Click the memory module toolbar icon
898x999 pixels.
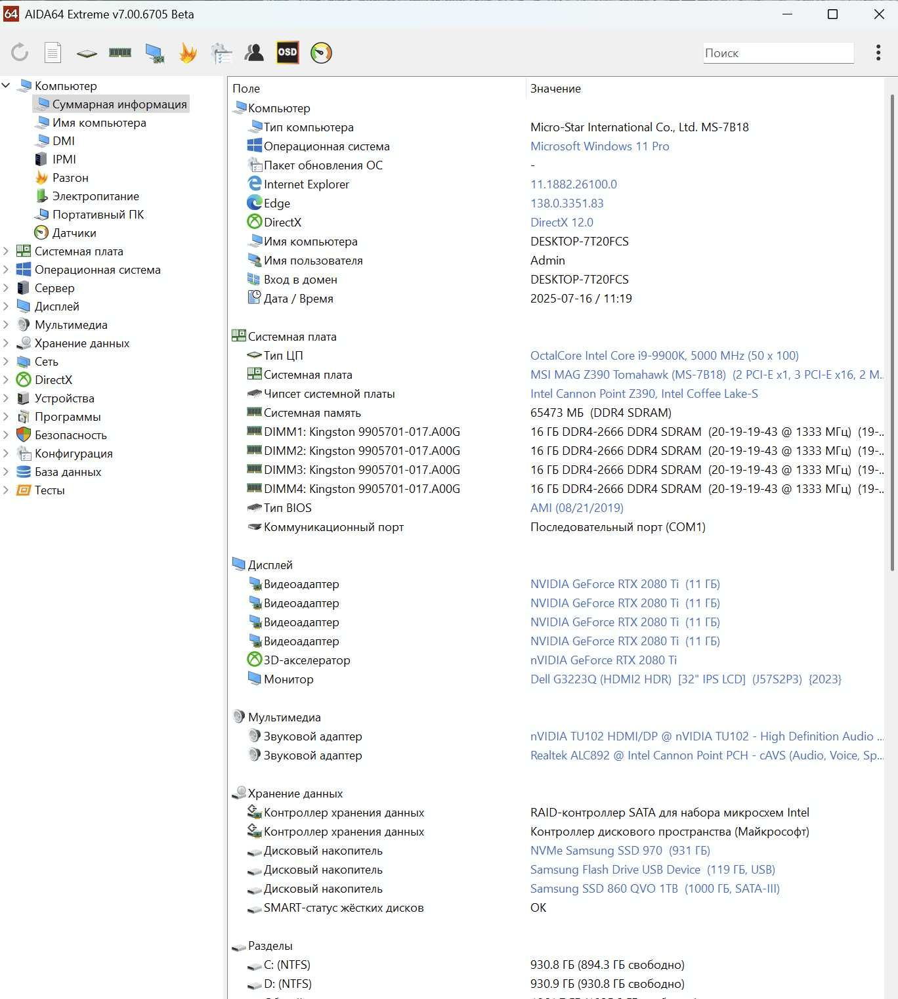(119, 53)
